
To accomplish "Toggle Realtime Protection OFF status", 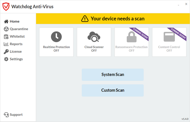I will 56,51.
